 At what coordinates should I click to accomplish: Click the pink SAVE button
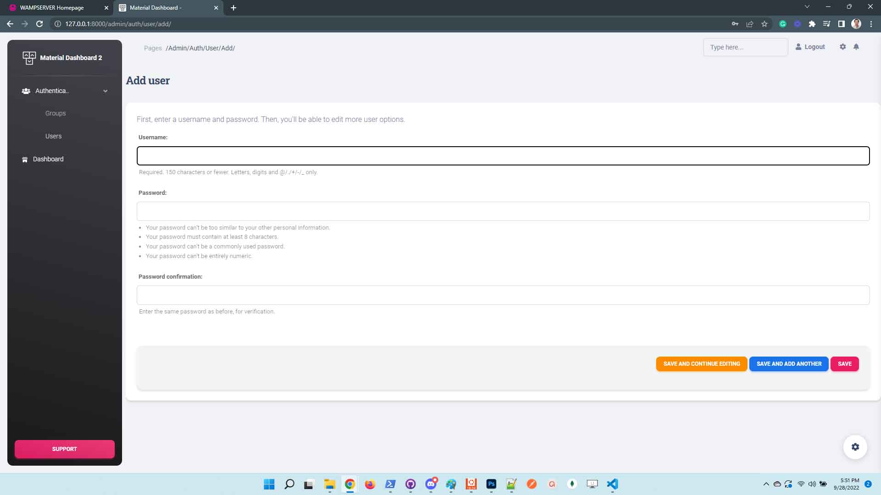(x=845, y=364)
